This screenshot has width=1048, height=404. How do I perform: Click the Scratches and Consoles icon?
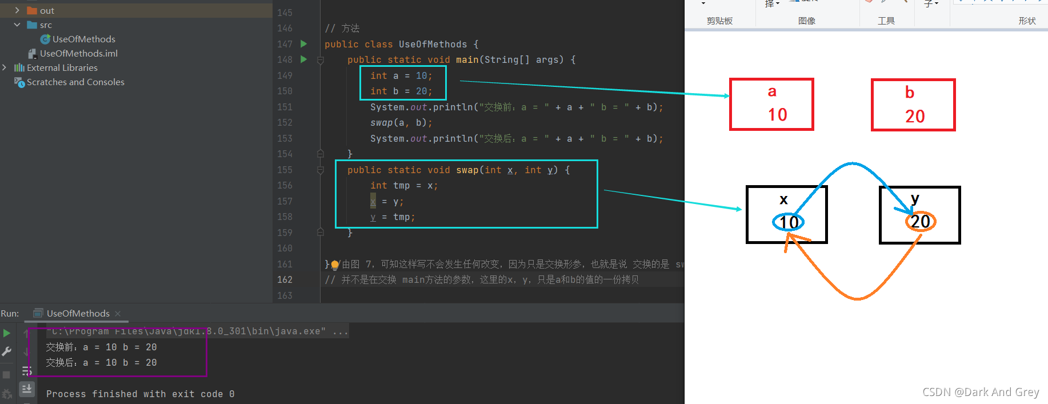[x=19, y=82]
